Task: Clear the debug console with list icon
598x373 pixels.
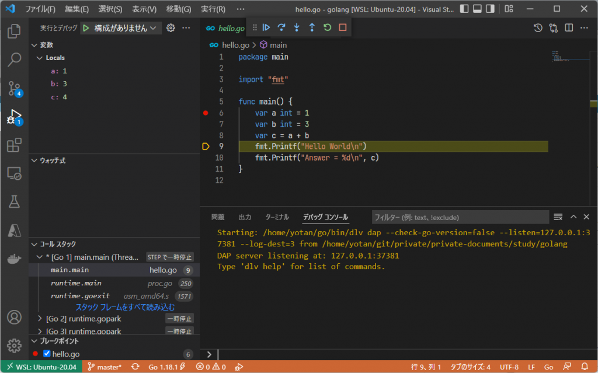Action: click(x=558, y=217)
